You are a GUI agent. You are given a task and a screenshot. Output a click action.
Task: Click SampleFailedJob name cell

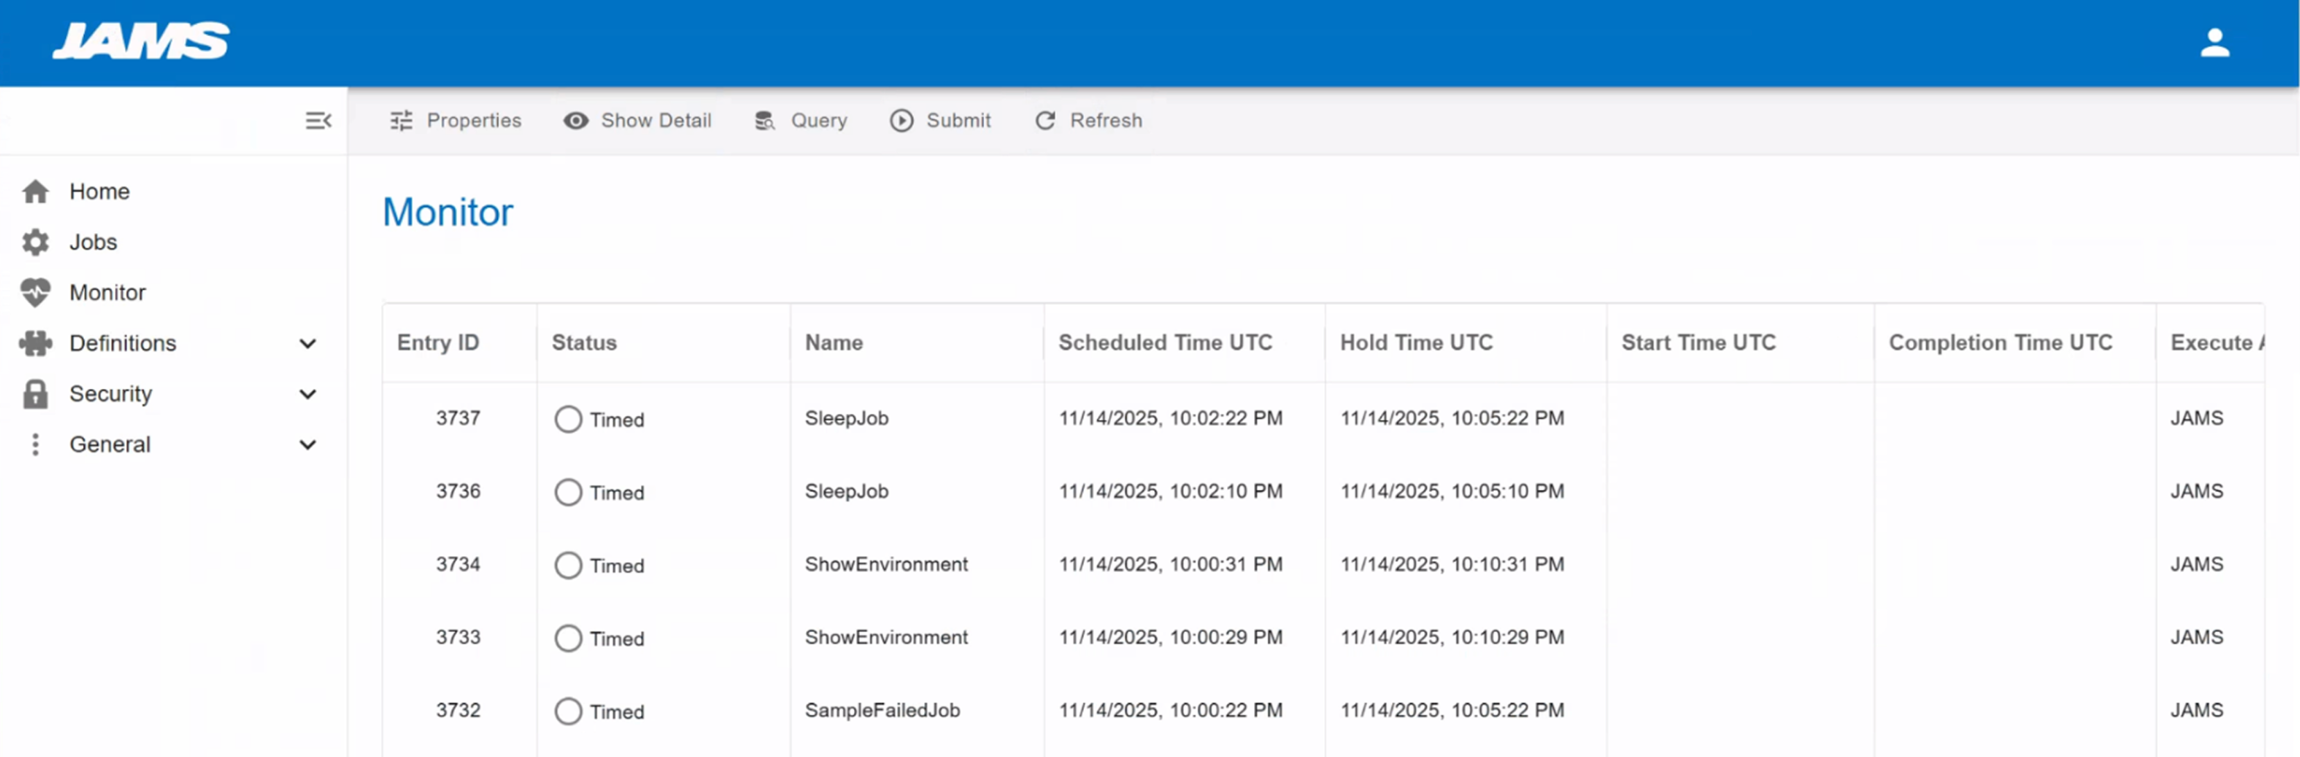882,711
